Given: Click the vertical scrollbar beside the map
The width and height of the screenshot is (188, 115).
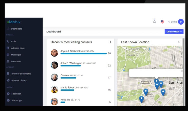Looking at the screenshot, I should point(183,72).
